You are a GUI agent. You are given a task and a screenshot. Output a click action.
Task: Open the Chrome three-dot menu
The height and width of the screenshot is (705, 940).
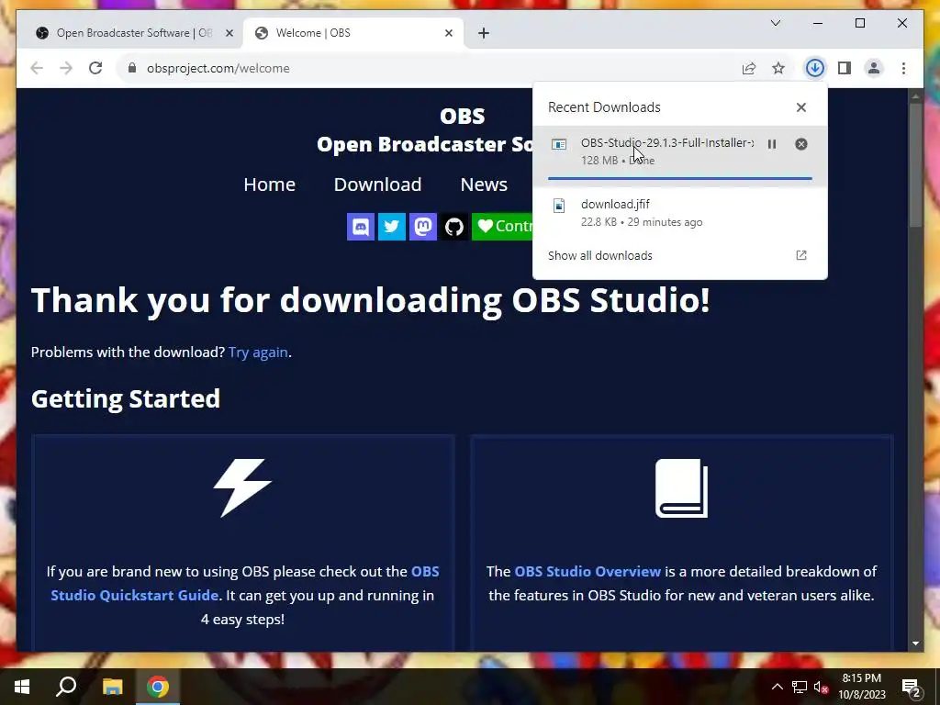point(903,68)
